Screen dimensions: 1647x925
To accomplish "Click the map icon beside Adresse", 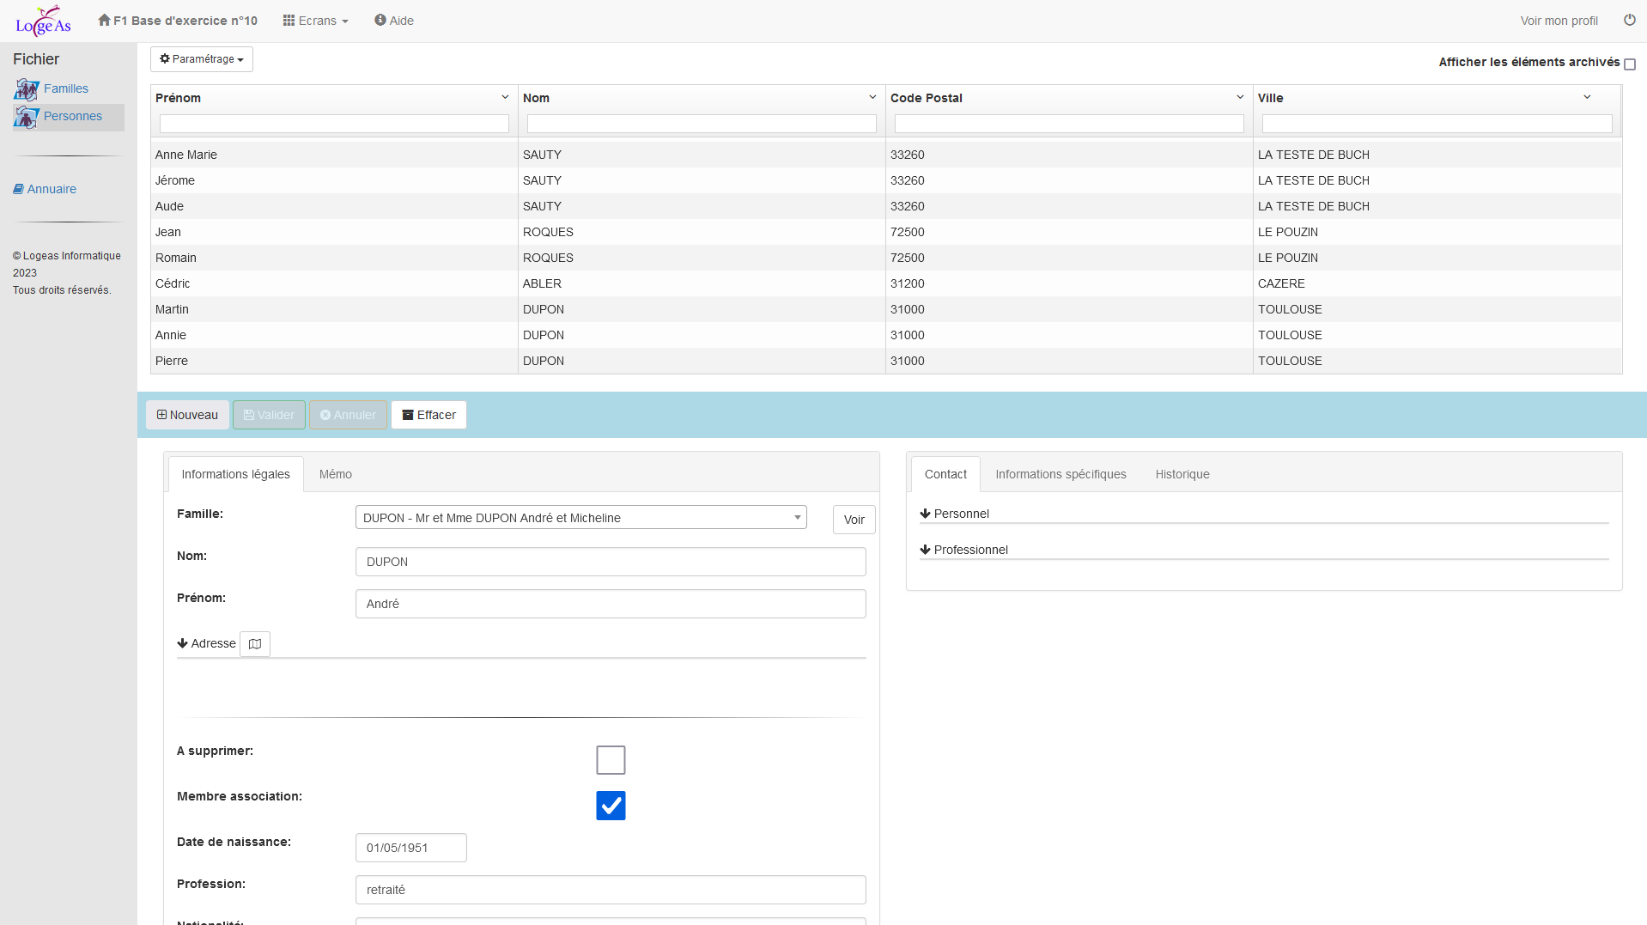I will (x=255, y=644).
